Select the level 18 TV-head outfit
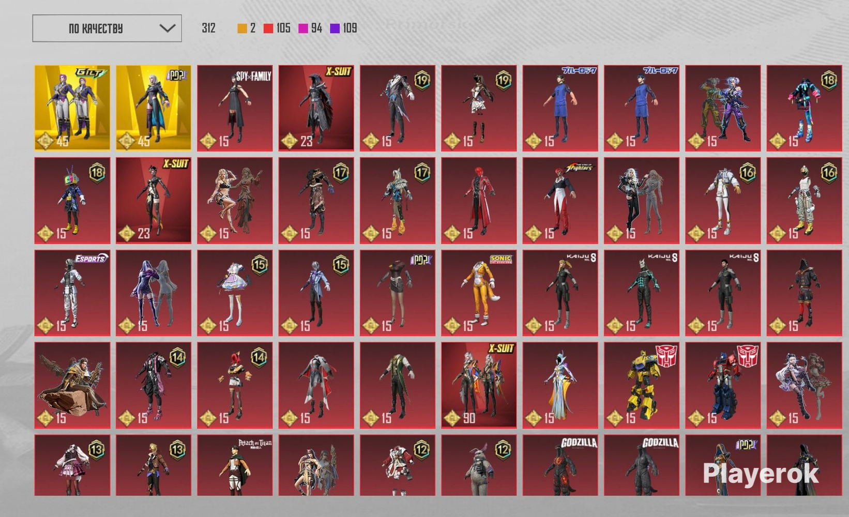Screen dimensions: 849x517 tap(72, 201)
